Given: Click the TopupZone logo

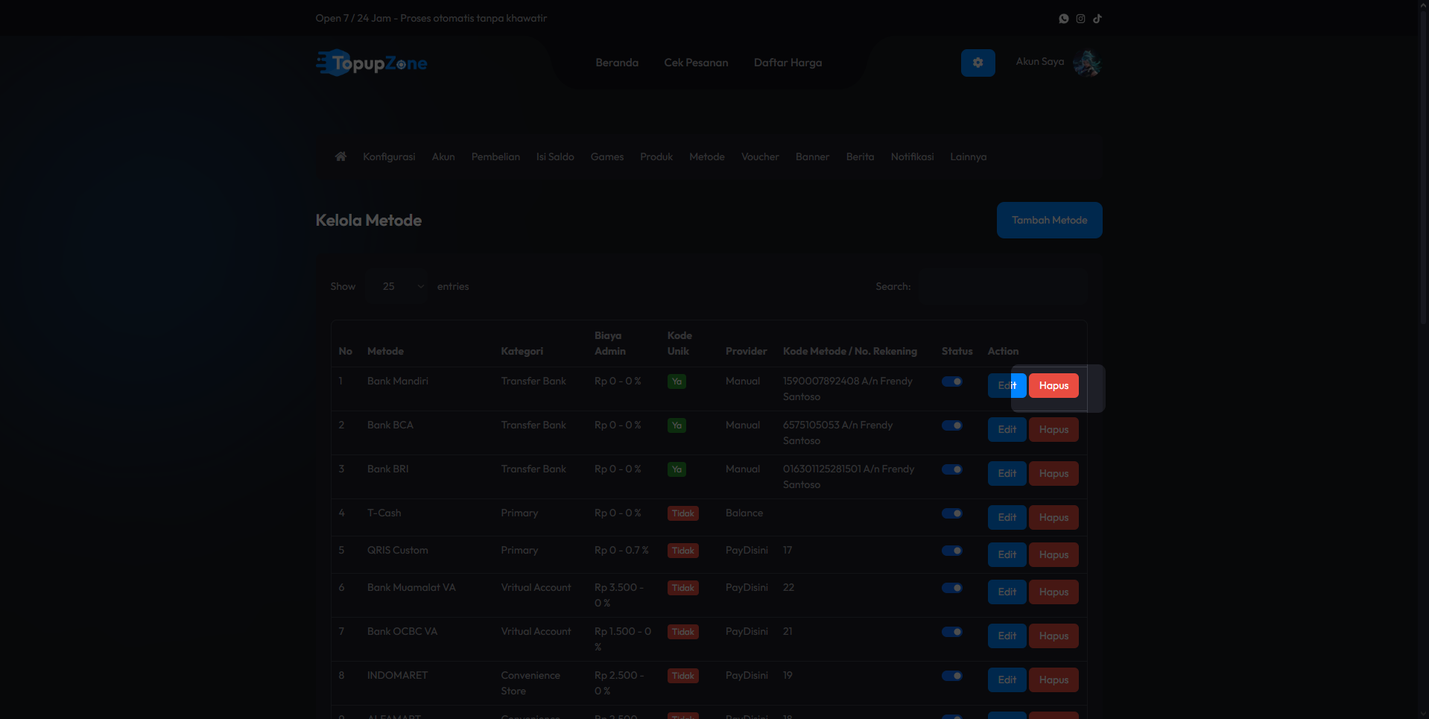Looking at the screenshot, I should click(x=372, y=63).
